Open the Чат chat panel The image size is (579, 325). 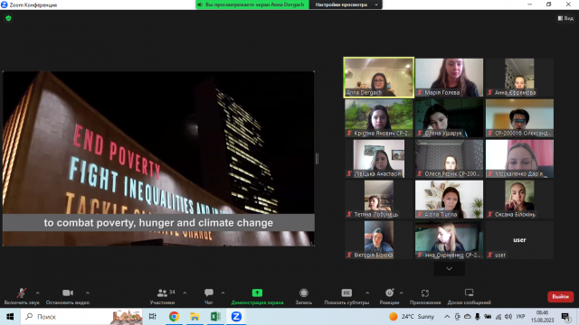point(209,296)
